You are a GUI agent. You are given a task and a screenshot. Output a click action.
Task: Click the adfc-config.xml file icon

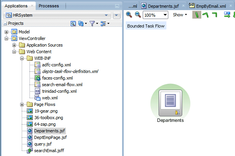pyautogui.click(x=37, y=65)
